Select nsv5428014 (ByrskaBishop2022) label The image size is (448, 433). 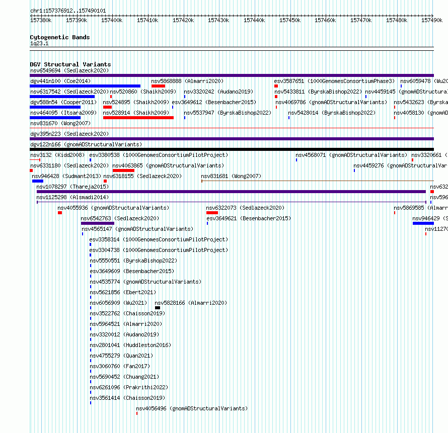(x=332, y=113)
